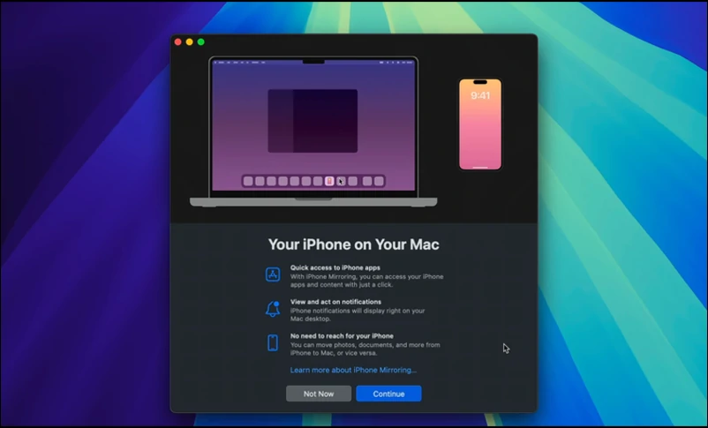Click the MacBook illustration

coord(313,131)
